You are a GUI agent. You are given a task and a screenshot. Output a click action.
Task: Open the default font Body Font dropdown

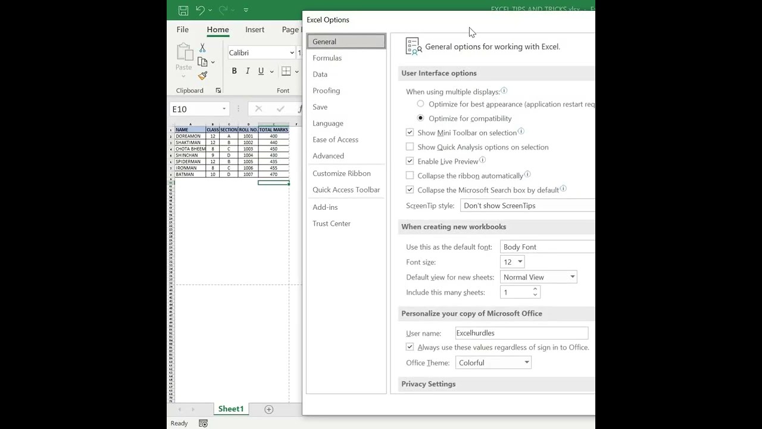click(548, 247)
